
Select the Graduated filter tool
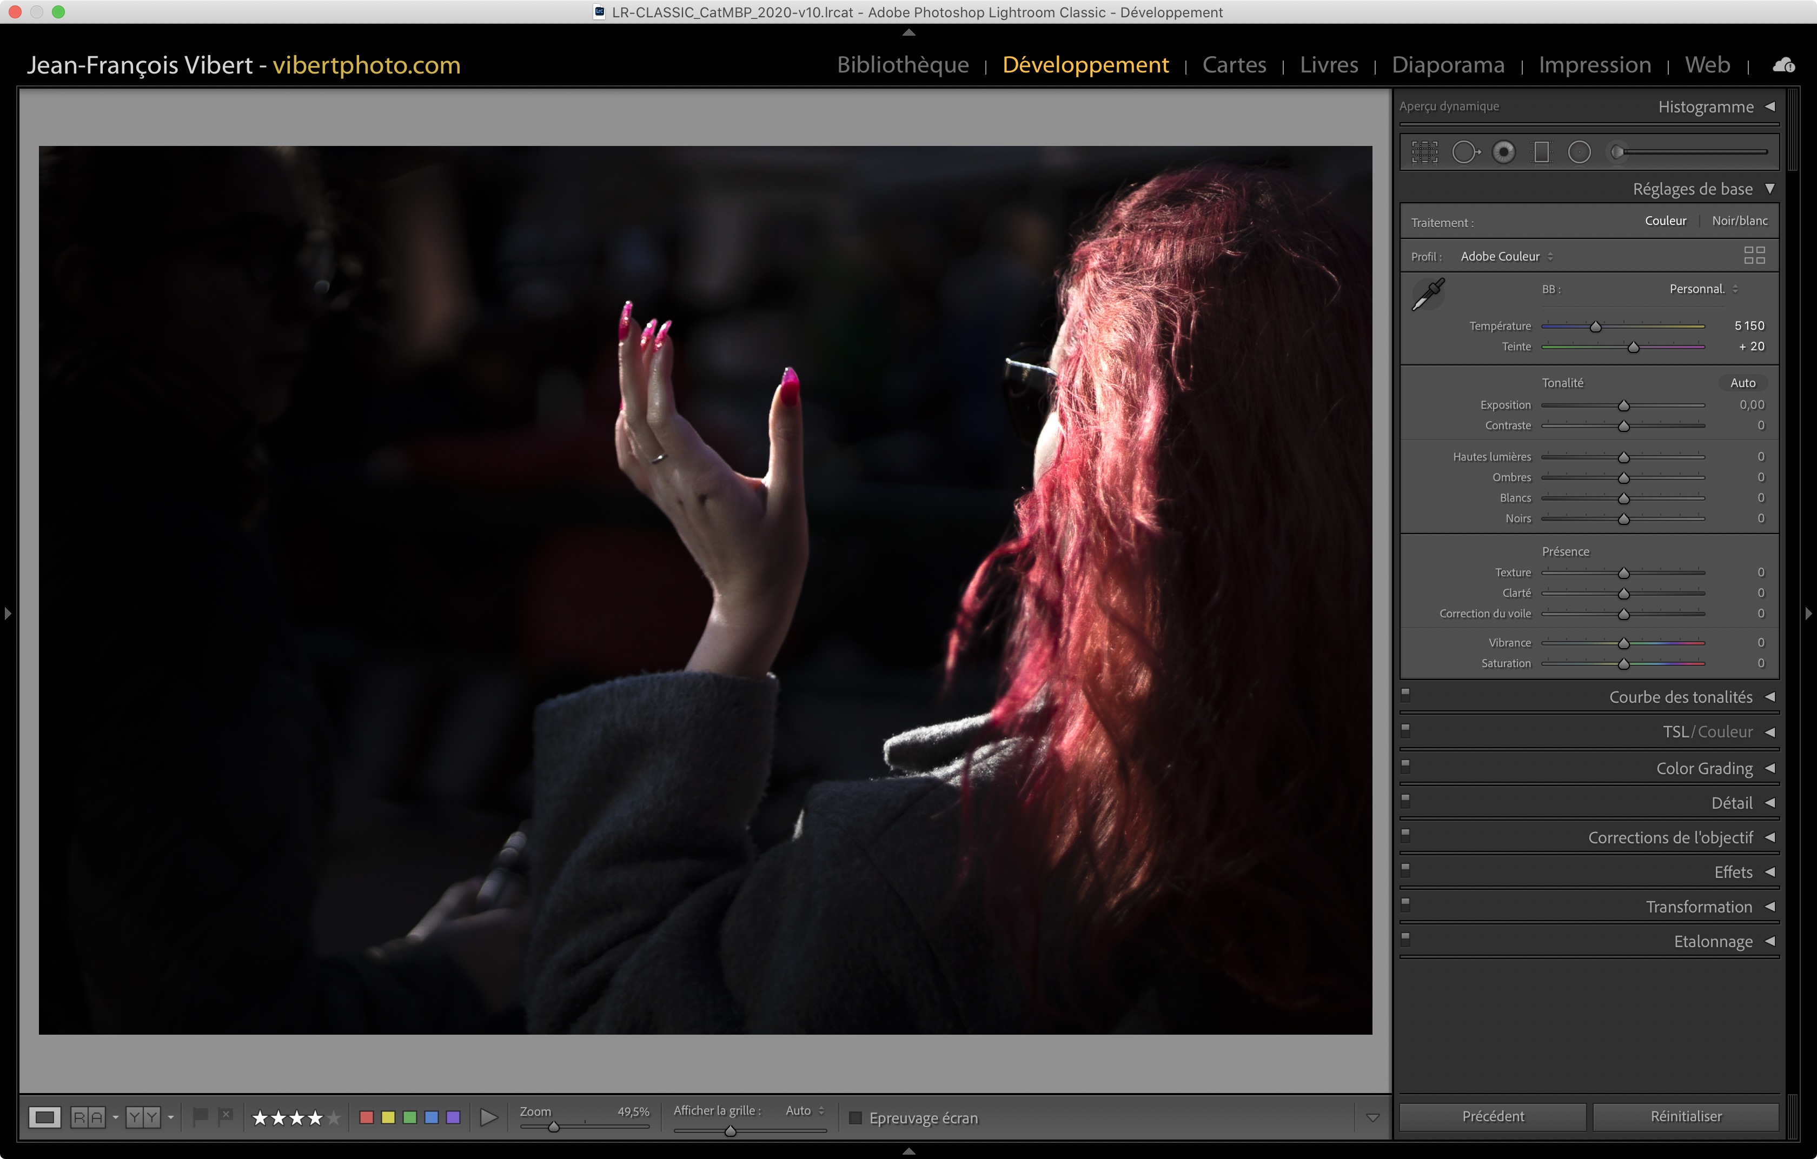(x=1542, y=152)
